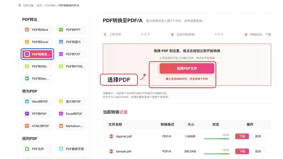Image resolution: width=283 pixels, height=159 pixels.
Task: Click the 选择PDF文件 upload button
Action: click(187, 68)
